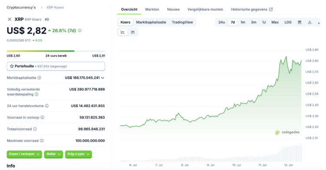Image resolution: width=326 pixels, height=170 pixels.
Task: Open the Overzicht tab
Action: point(129,10)
